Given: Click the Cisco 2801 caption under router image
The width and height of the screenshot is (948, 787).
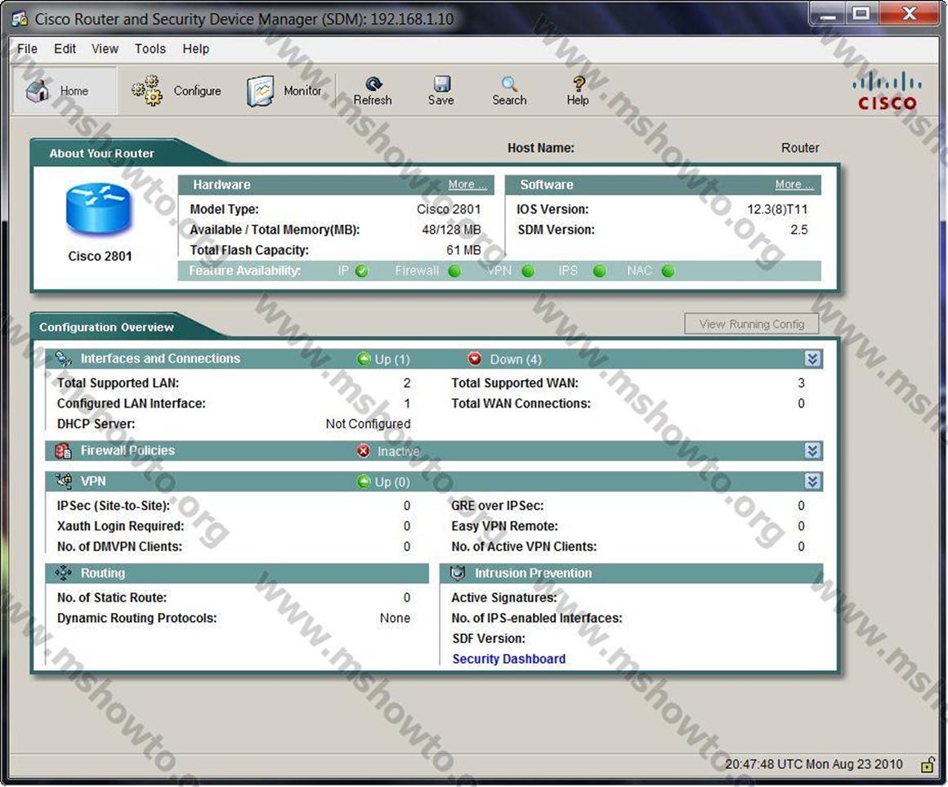Looking at the screenshot, I should pyautogui.click(x=100, y=257).
